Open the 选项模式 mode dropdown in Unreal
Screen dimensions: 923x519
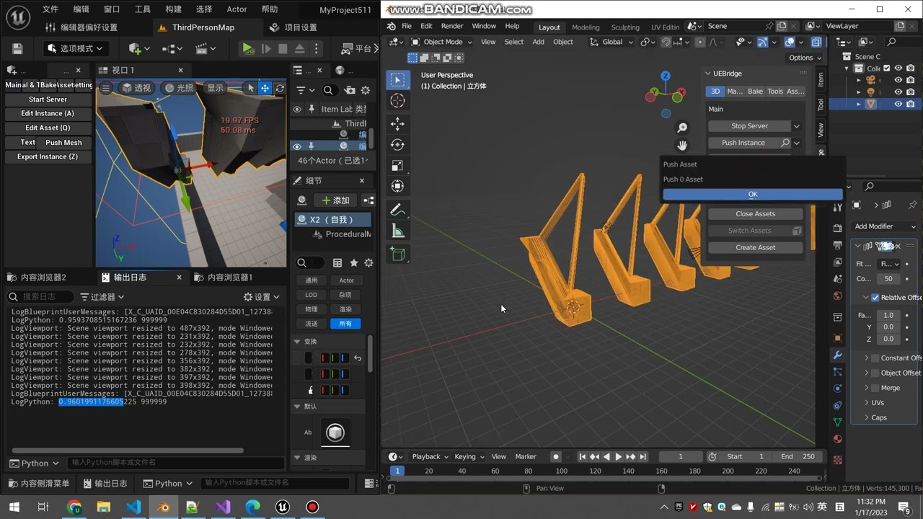[x=76, y=48]
